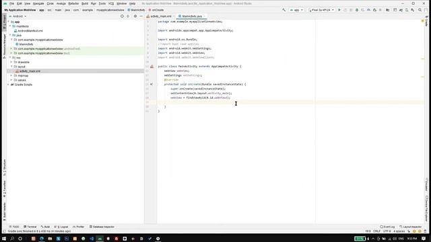431x242 pixels.
Task: Click the override gutter icon on onCreate line
Action: pos(152,84)
